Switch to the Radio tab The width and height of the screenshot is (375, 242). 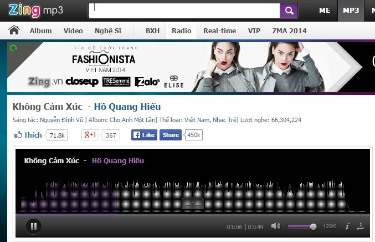[181, 31]
